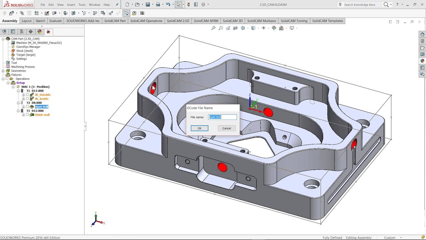This screenshot has width=426, height=240.
Task: Select the CoordSys Manager tree item
Action: coord(28,47)
